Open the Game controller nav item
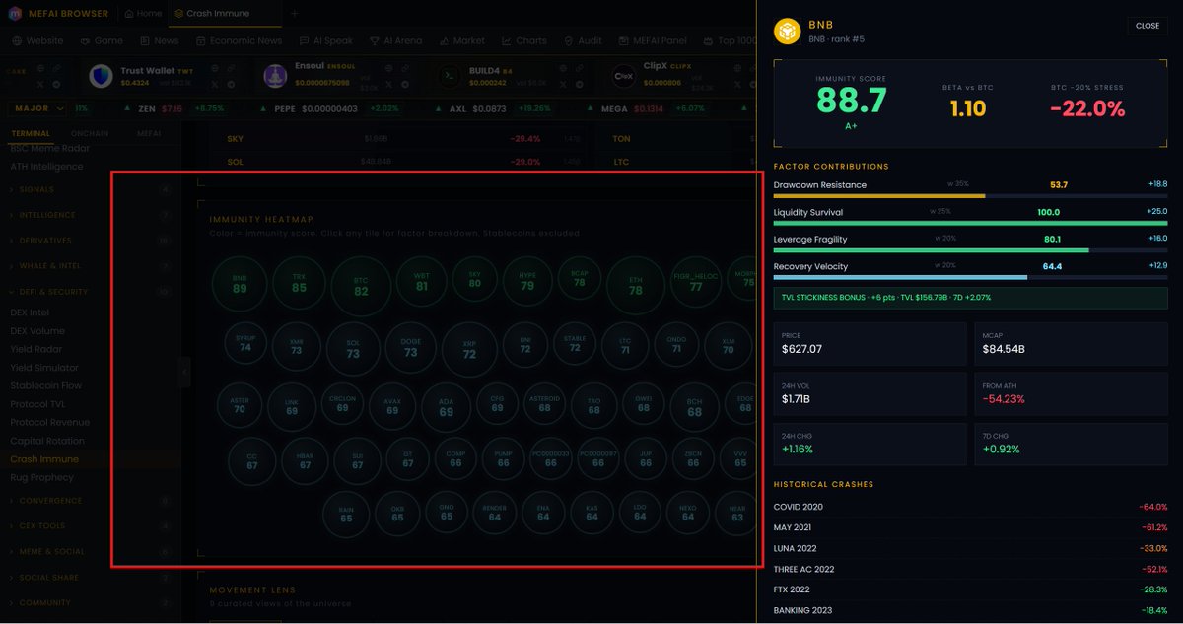Viewport: 1183px width, 624px height. [x=102, y=41]
